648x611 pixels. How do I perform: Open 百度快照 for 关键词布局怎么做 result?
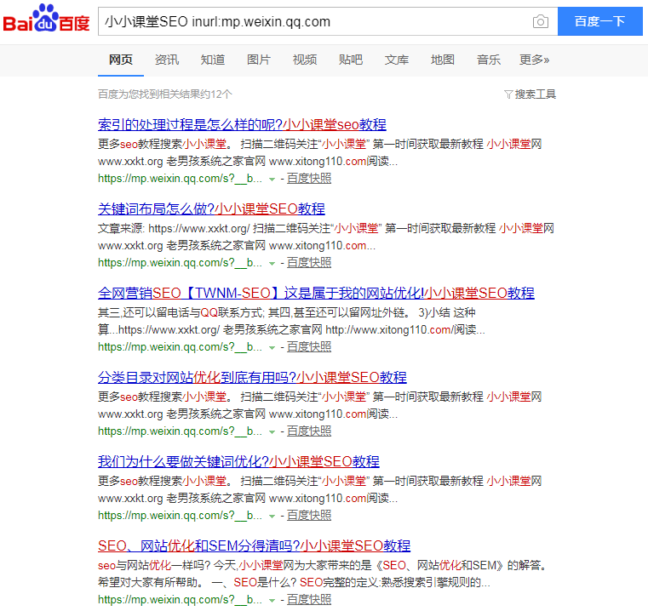tap(309, 263)
